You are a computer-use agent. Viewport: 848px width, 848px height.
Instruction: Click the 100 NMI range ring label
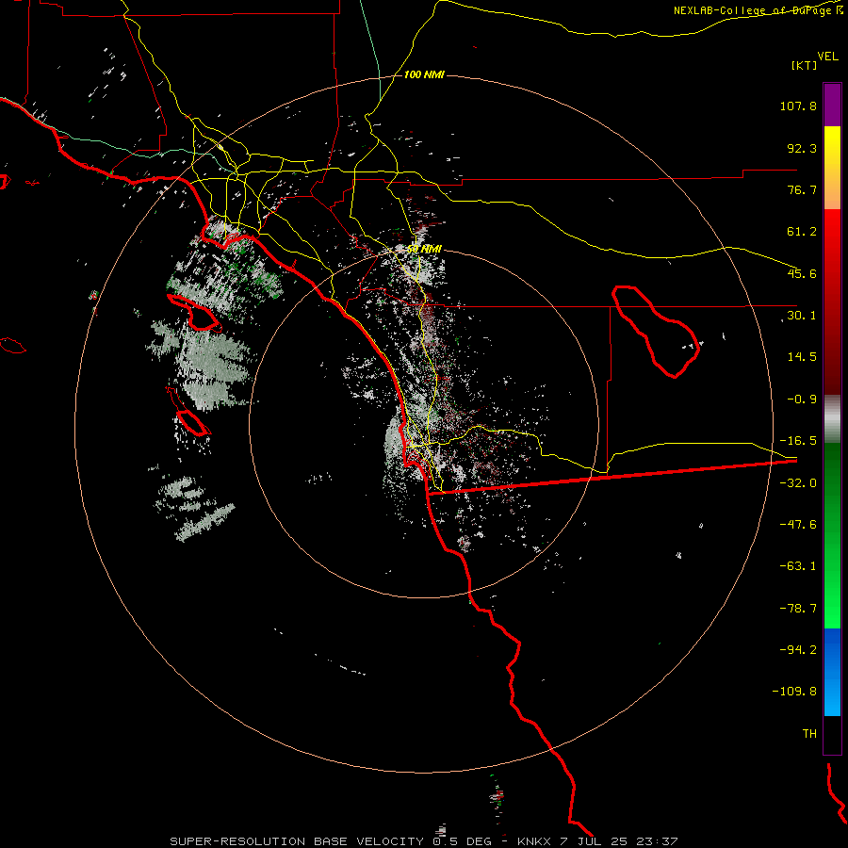click(424, 74)
